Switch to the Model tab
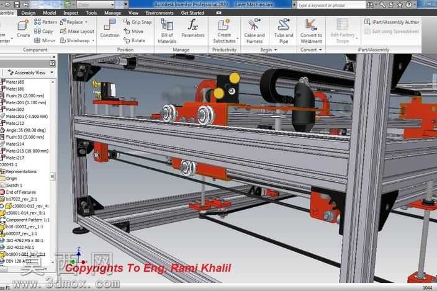 (x=49, y=13)
